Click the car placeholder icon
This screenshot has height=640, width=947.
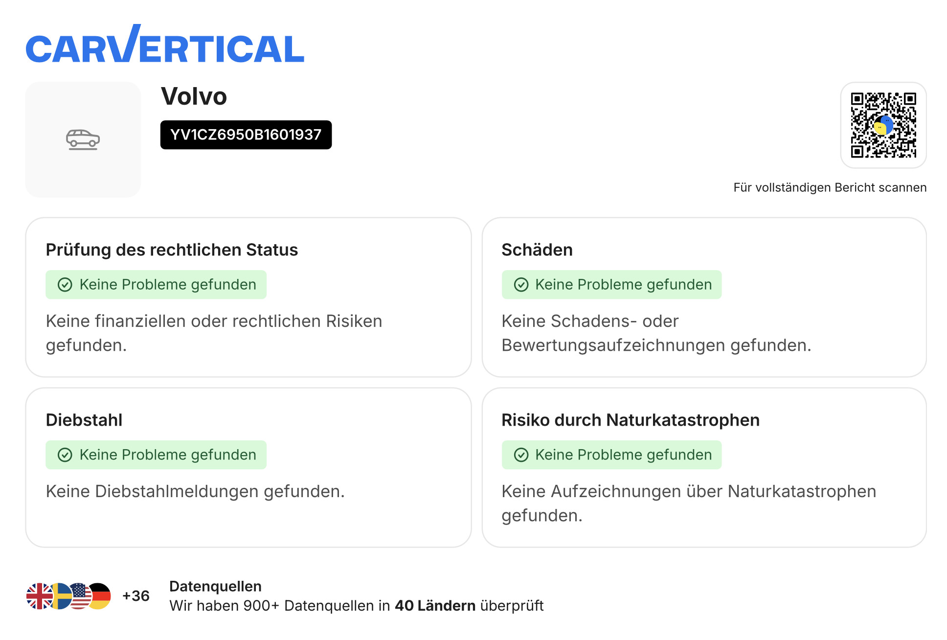point(83,139)
